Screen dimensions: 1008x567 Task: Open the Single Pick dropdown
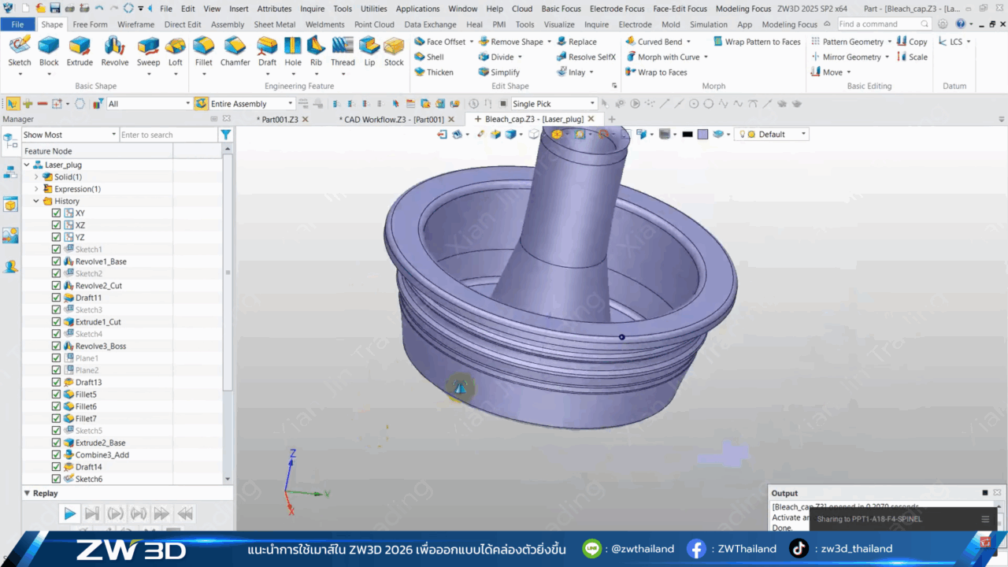click(592, 104)
